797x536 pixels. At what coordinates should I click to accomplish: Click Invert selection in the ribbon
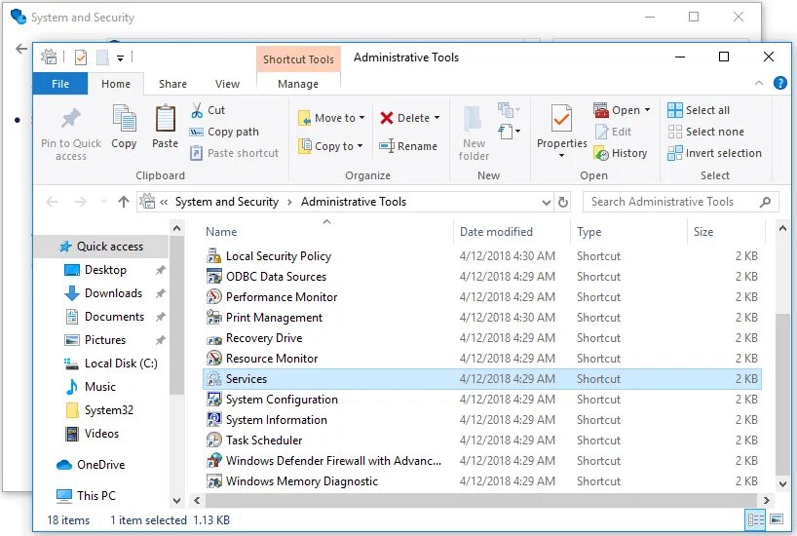coord(714,153)
